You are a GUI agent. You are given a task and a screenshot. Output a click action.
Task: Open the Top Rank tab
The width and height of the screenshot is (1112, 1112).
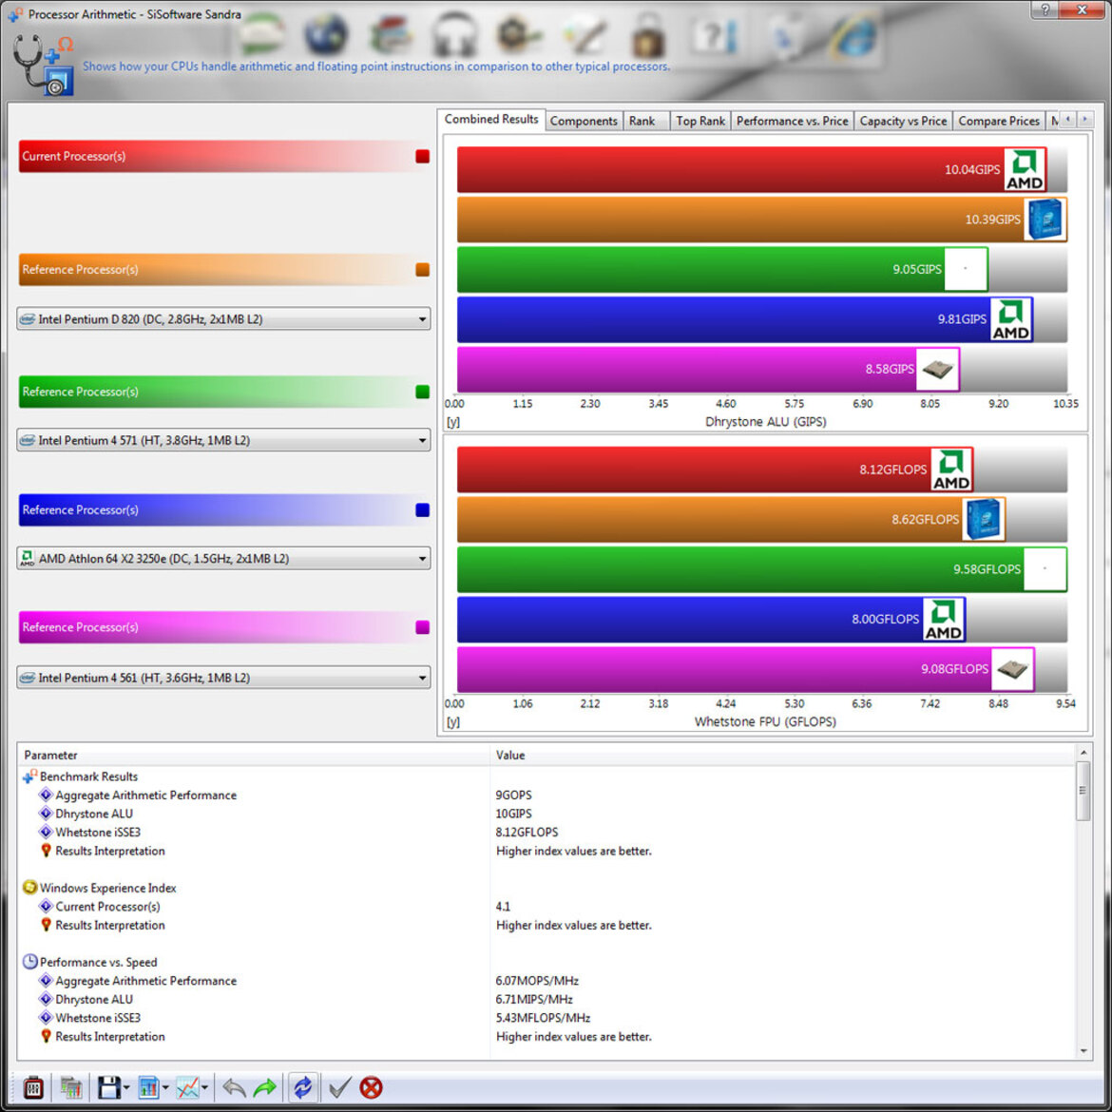[700, 121]
